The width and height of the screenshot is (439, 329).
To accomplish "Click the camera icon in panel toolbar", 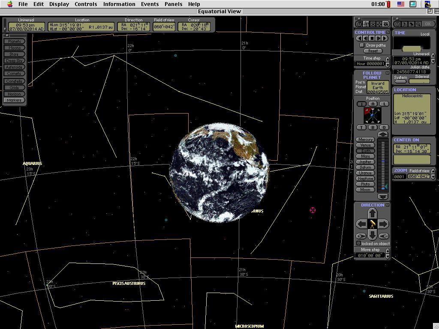I will [x=385, y=24].
